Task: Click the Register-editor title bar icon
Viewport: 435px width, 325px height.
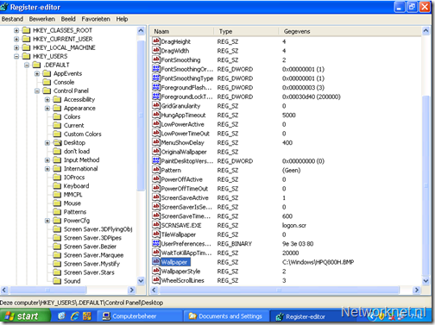Action: point(4,7)
